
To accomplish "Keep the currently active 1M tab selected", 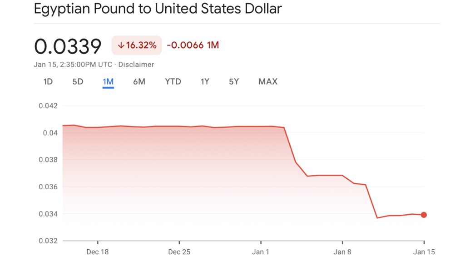I will [x=108, y=82].
